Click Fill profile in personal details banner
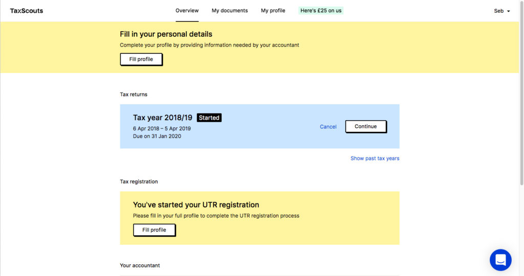Viewport: 524px width, 276px height. [141, 59]
